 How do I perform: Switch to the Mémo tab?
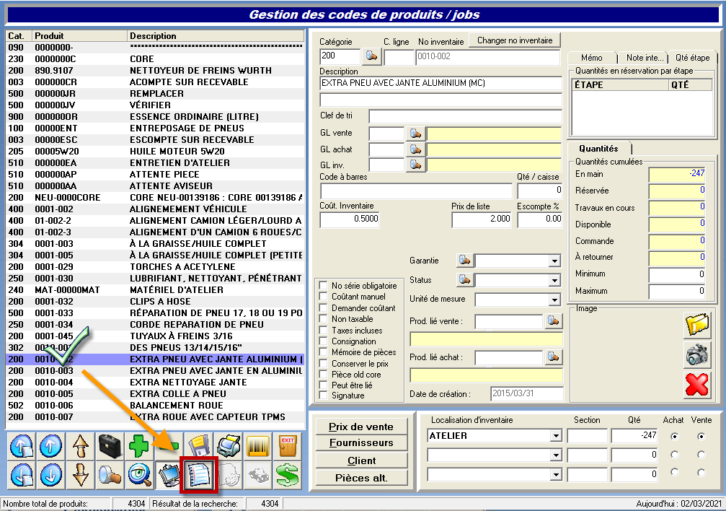tap(592, 58)
